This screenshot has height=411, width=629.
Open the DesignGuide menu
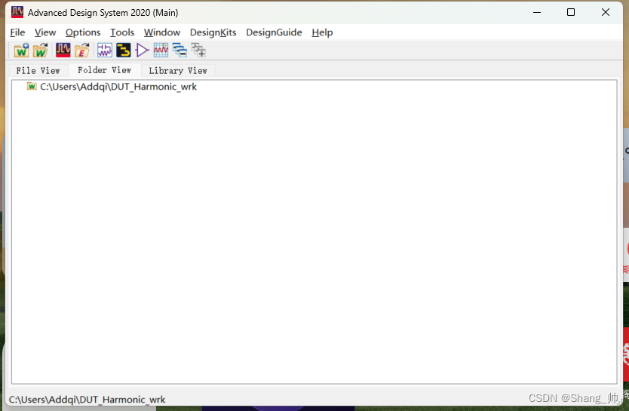[274, 32]
